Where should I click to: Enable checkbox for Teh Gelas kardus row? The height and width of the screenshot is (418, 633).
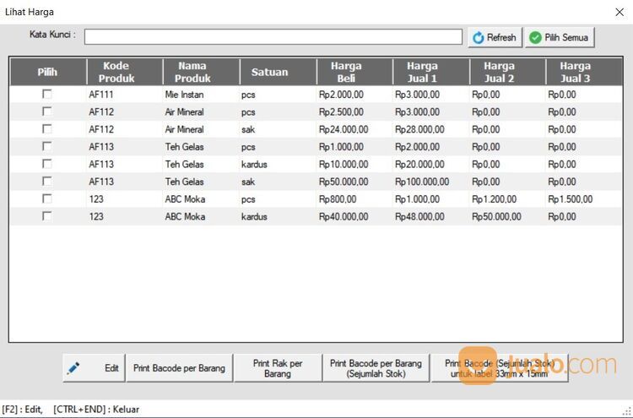coord(47,164)
